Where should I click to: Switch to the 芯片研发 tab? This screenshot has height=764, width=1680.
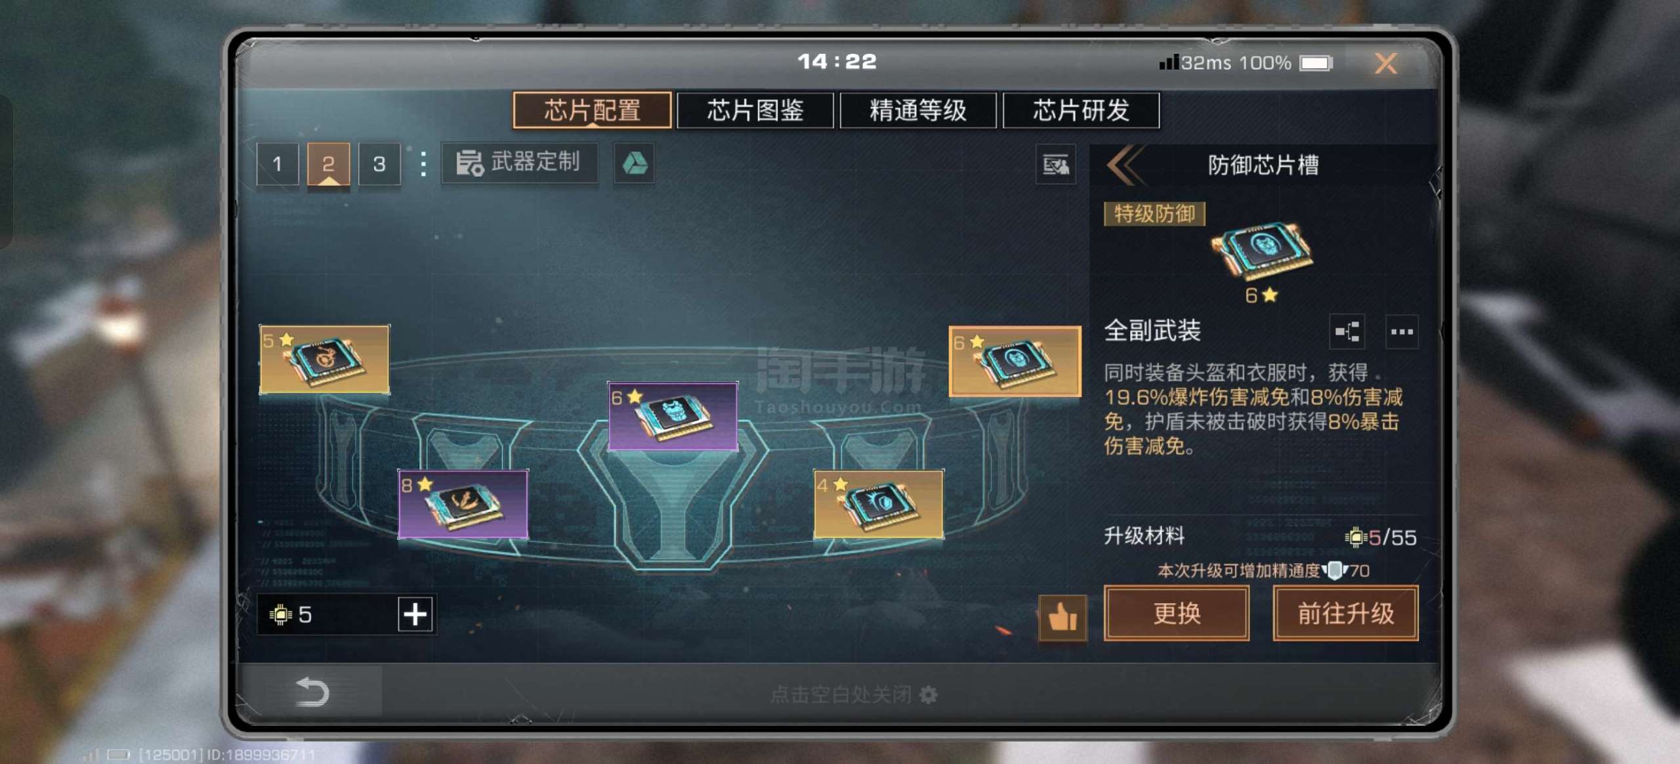[x=1081, y=110]
